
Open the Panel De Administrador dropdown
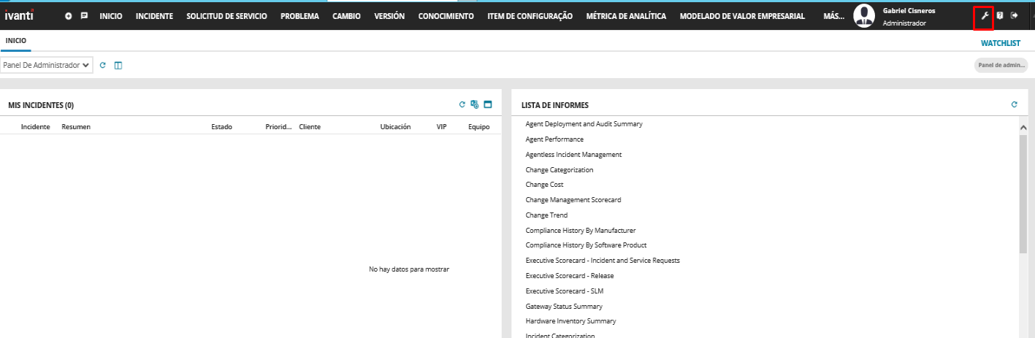tap(46, 66)
